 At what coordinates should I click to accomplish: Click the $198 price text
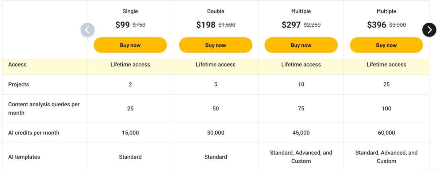206,25
